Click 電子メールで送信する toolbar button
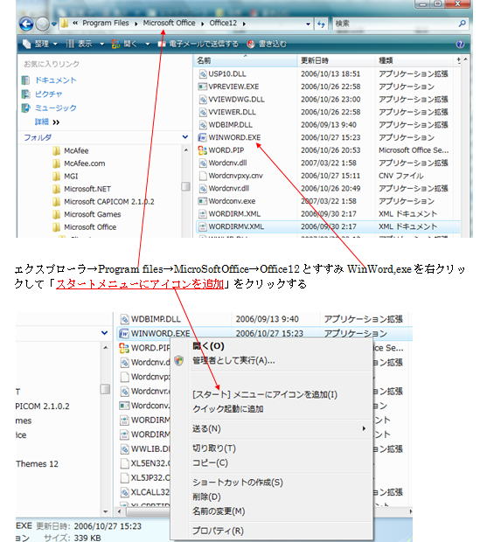480x542 pixels. pos(198,44)
